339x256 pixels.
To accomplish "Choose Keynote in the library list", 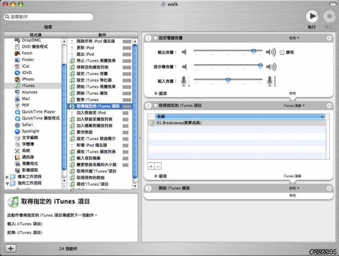I will (x=30, y=92).
